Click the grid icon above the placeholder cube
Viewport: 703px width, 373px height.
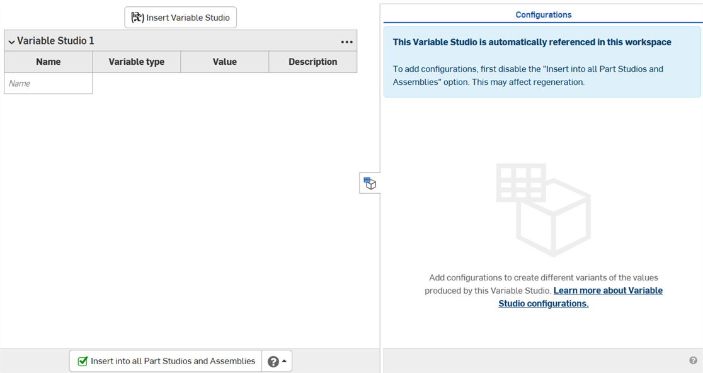521,182
